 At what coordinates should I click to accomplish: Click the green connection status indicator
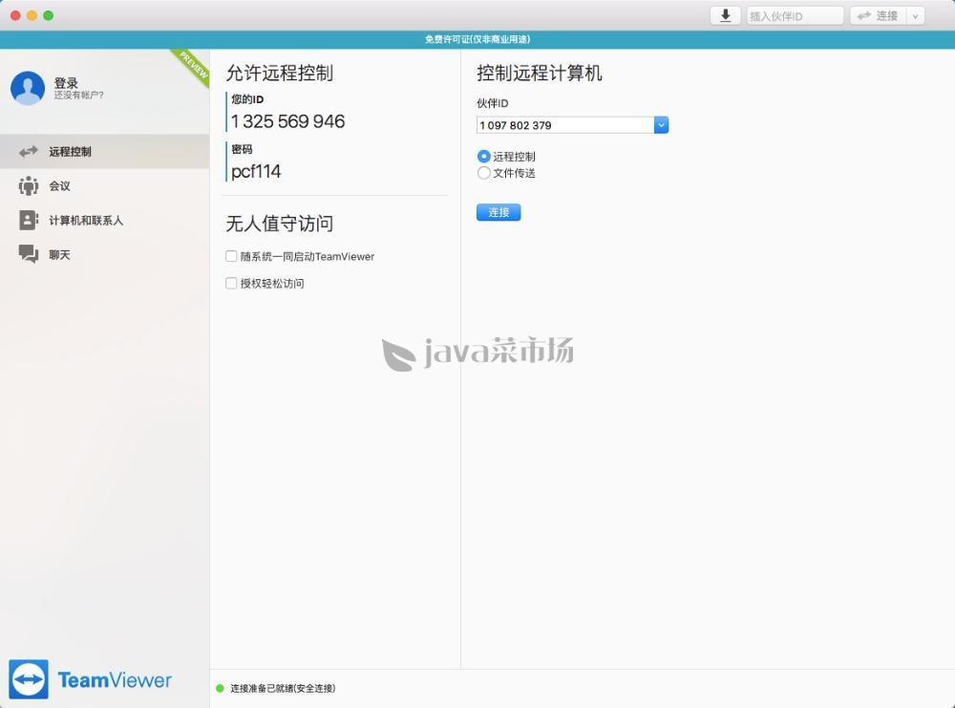tap(220, 688)
